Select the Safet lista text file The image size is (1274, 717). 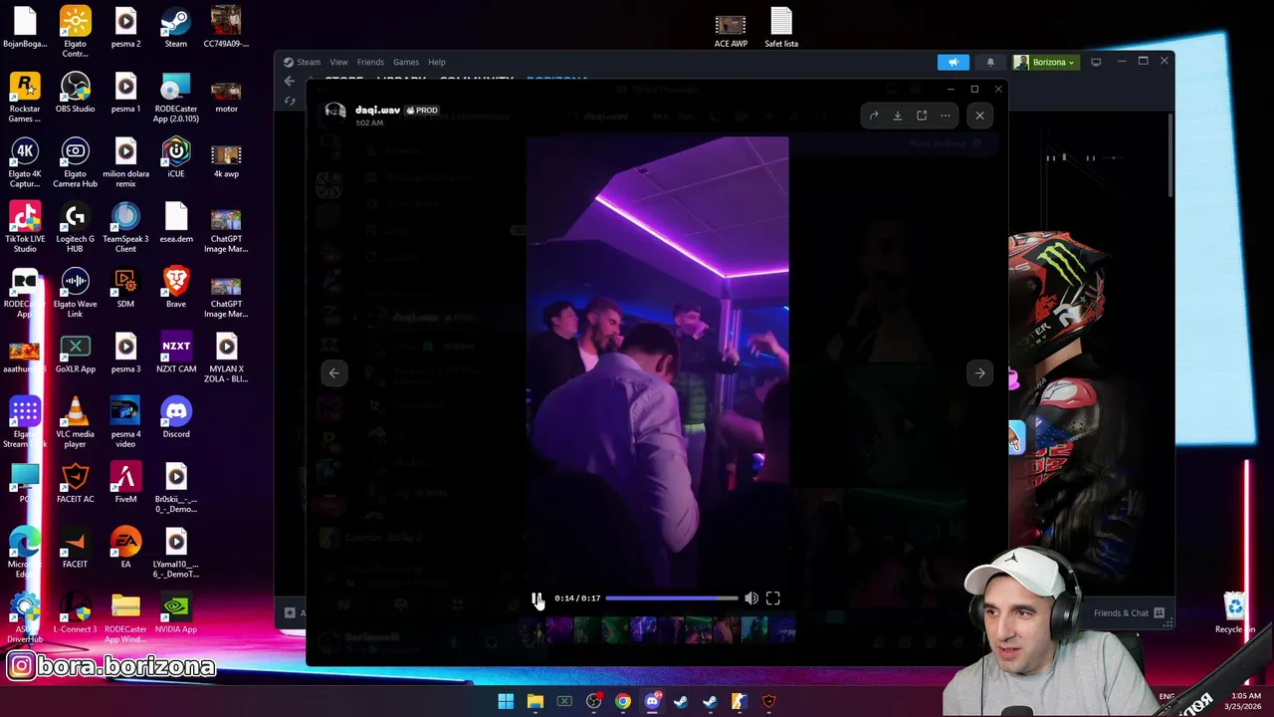tap(781, 28)
